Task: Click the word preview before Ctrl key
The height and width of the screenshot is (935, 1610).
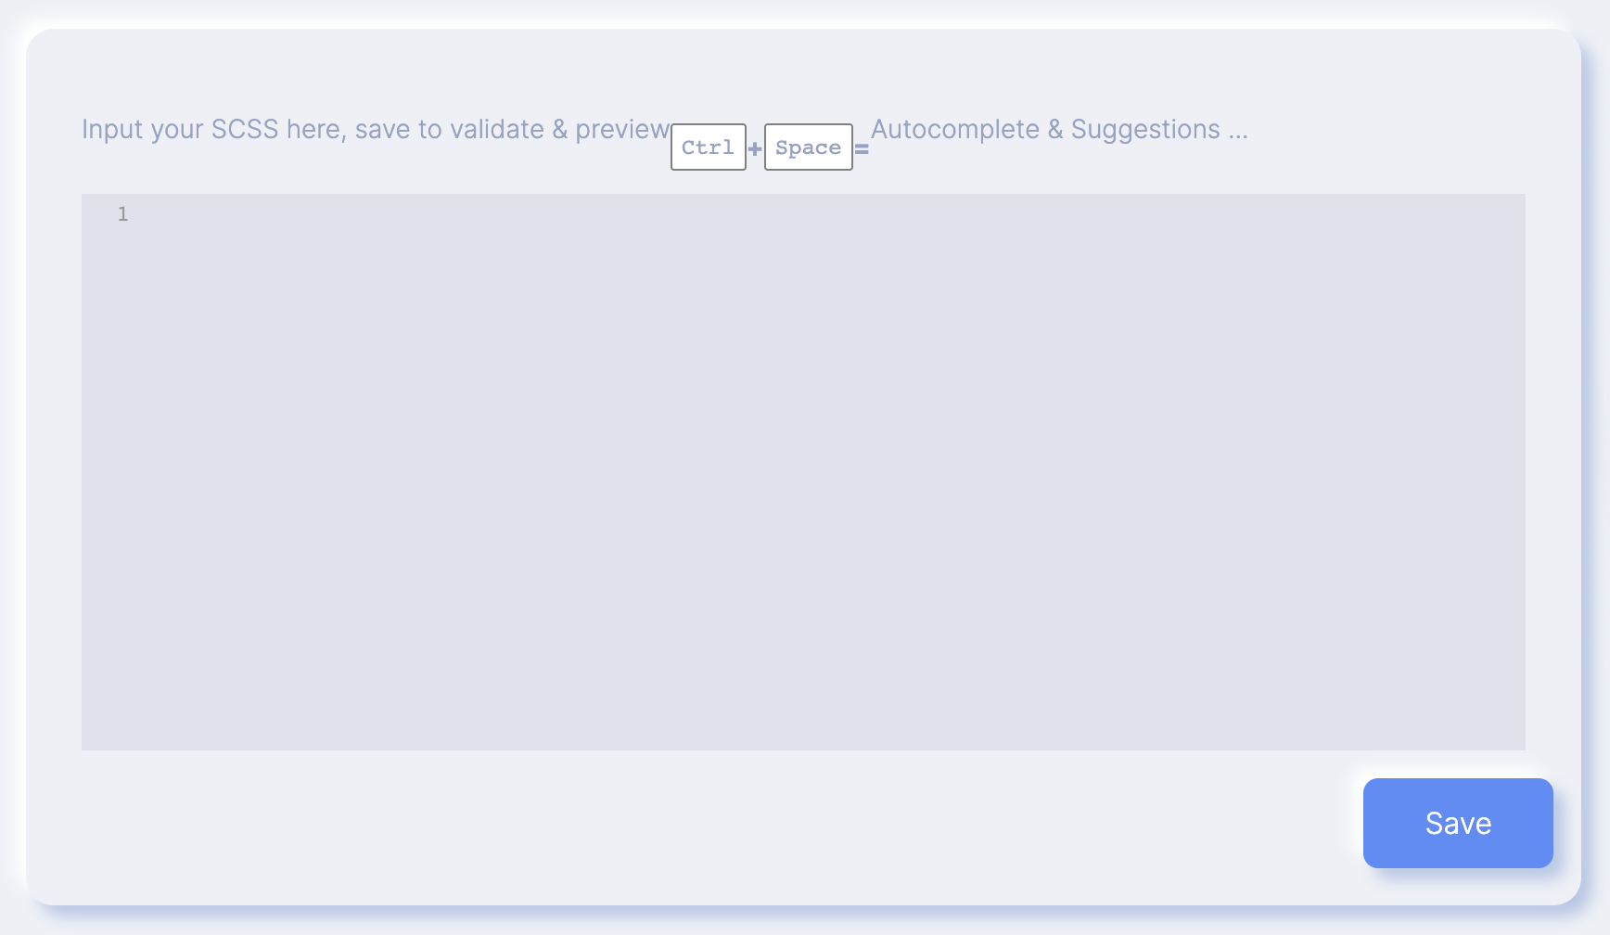Action: click(x=622, y=130)
